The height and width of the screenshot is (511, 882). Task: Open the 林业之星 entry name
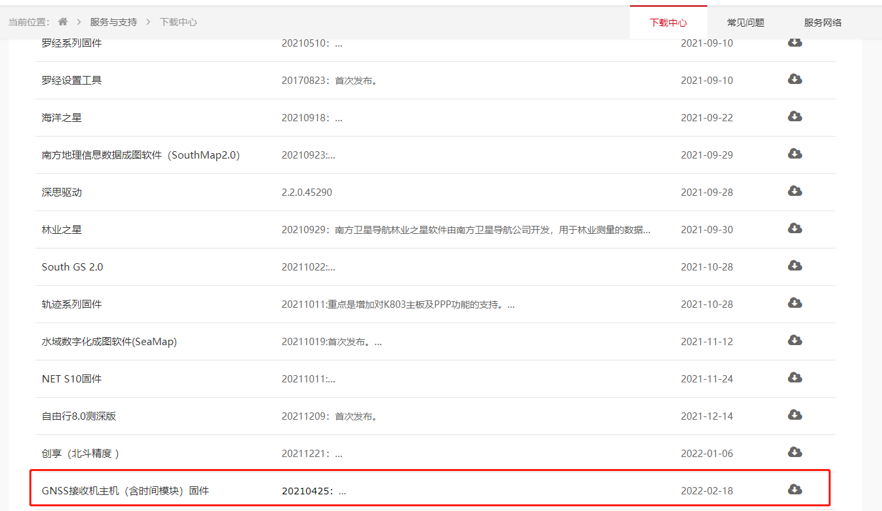point(61,230)
